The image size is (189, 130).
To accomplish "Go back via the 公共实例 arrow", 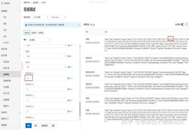I will (x=2, y=3).
